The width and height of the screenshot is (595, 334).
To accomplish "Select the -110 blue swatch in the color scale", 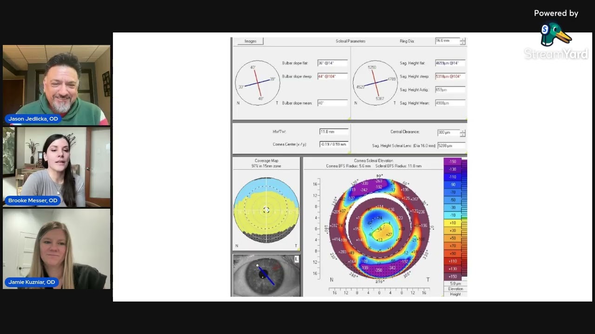I will click(453, 177).
